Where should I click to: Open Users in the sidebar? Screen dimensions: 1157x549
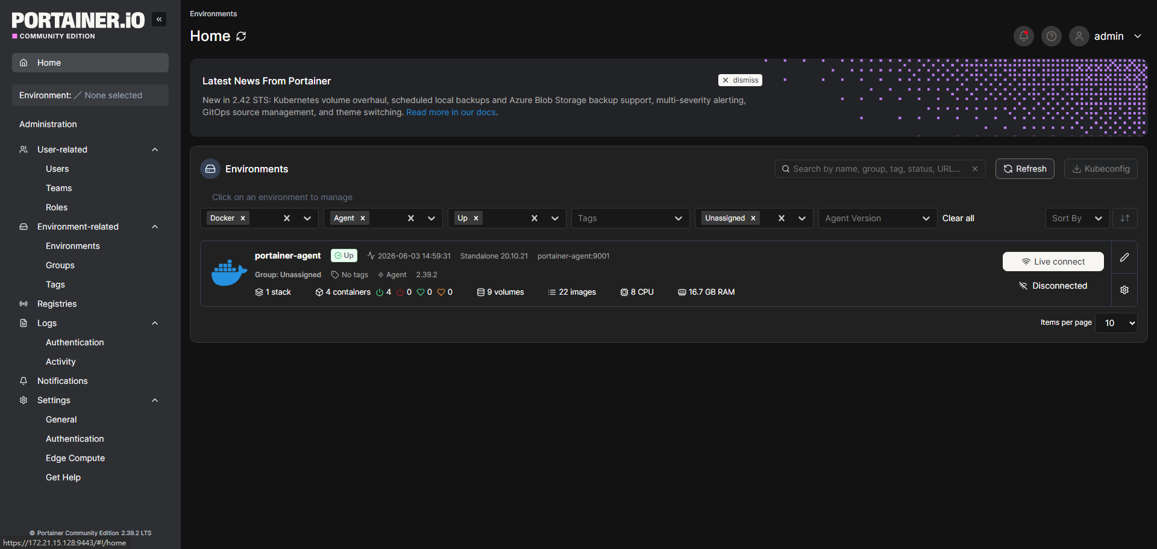[57, 169]
